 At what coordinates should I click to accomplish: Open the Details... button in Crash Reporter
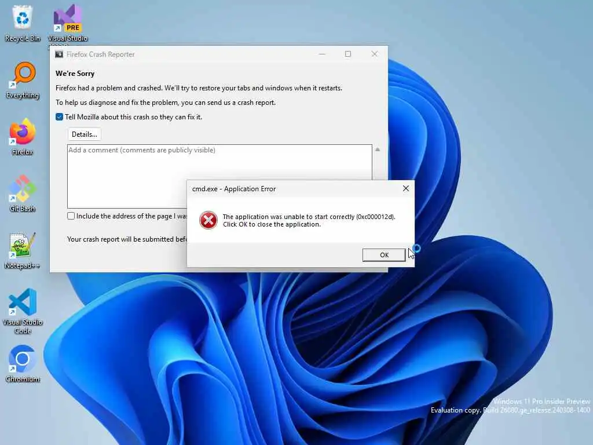pyautogui.click(x=85, y=134)
